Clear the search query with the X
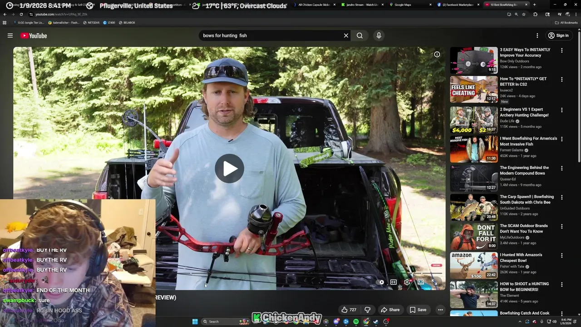 click(346, 35)
